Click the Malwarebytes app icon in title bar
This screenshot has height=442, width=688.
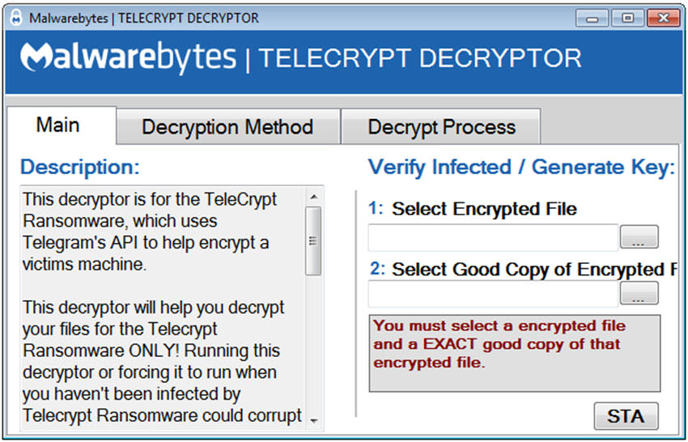pyautogui.click(x=15, y=17)
